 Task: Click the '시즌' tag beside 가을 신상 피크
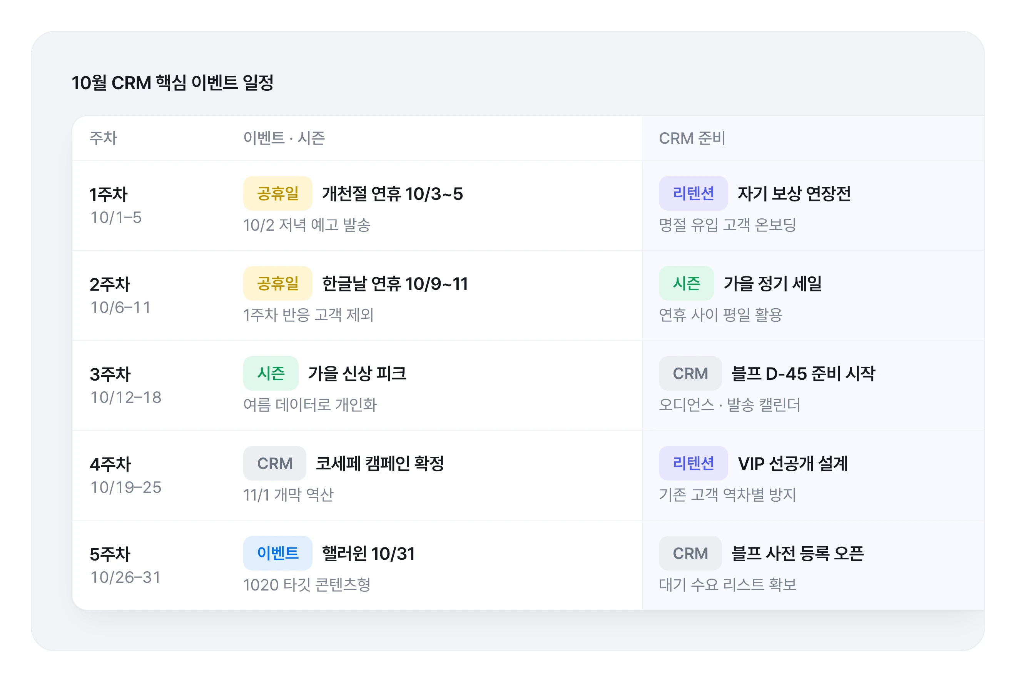click(x=271, y=373)
